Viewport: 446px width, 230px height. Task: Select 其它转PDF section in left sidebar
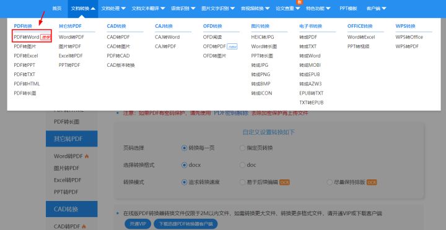(71, 138)
